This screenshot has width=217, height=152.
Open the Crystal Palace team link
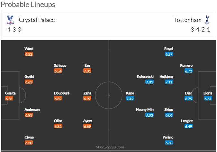point(37,20)
